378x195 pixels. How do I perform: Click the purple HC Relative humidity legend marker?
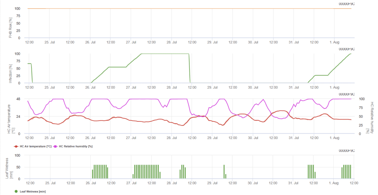click(56, 146)
